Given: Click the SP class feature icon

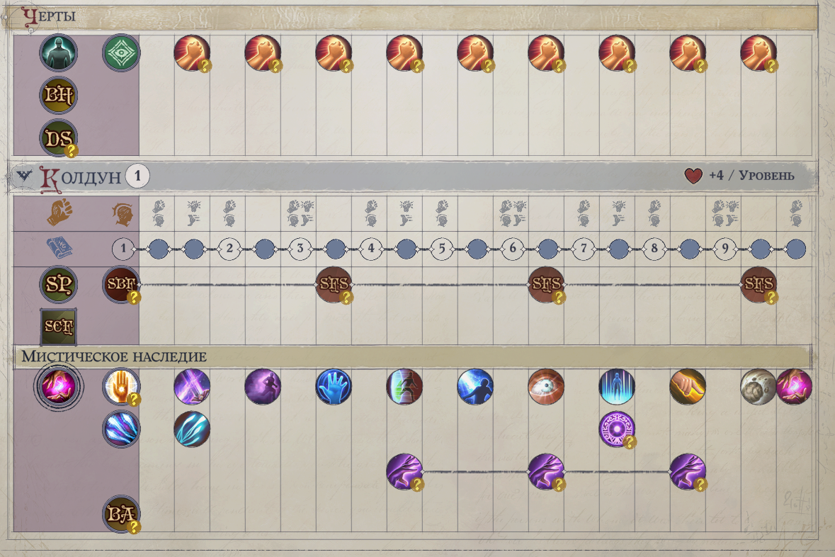Looking at the screenshot, I should [x=59, y=284].
